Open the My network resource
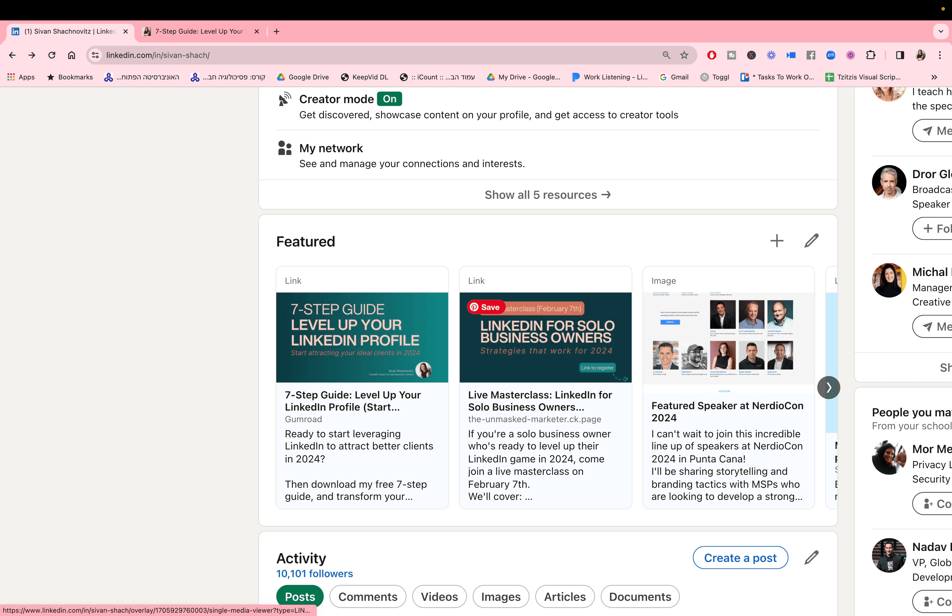This screenshot has width=952, height=616. [x=331, y=148]
